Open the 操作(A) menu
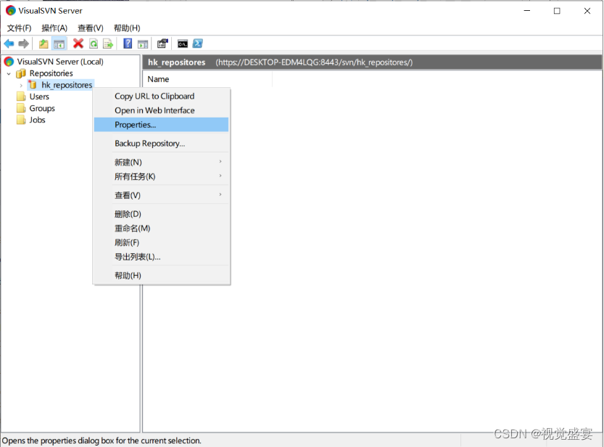 coord(54,28)
